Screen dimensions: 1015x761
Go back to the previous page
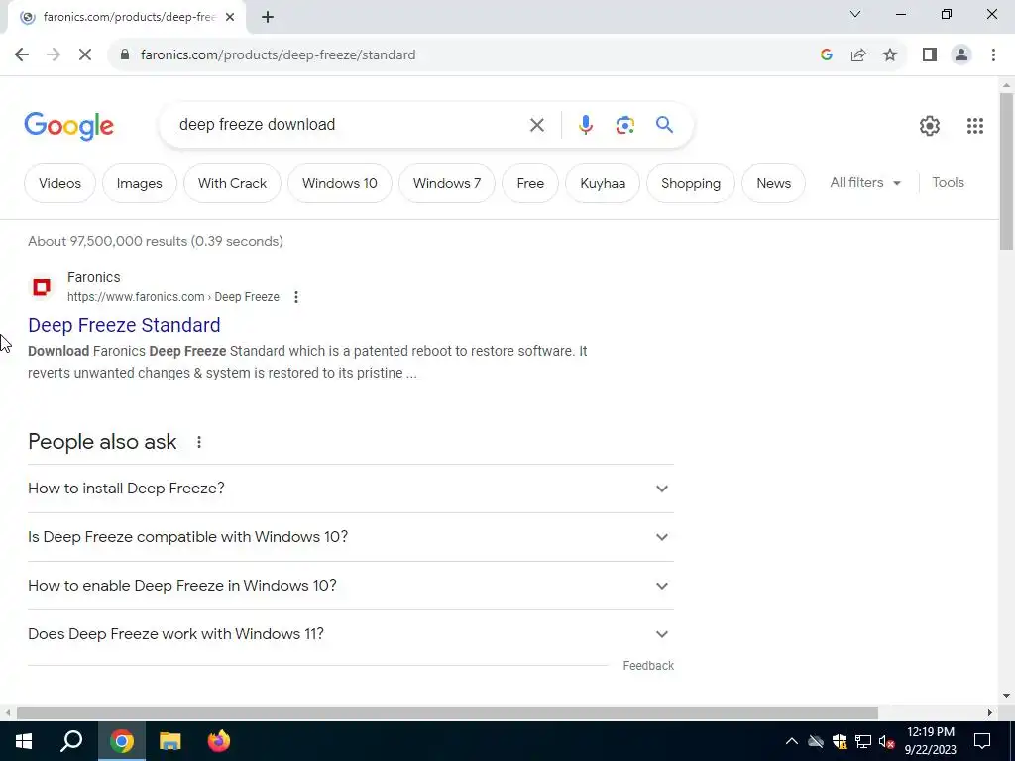(22, 55)
